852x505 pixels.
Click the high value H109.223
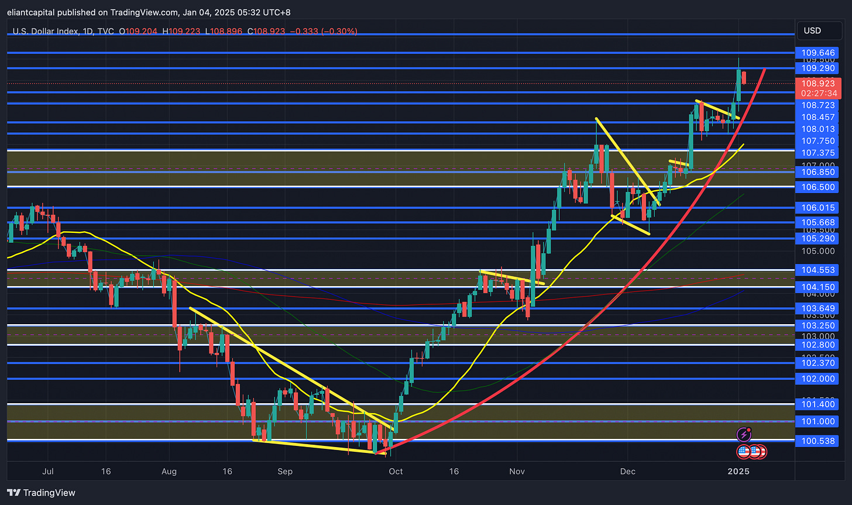click(181, 31)
